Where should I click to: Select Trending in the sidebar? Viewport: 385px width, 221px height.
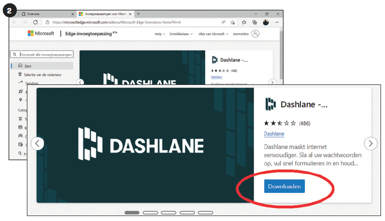click(x=31, y=83)
